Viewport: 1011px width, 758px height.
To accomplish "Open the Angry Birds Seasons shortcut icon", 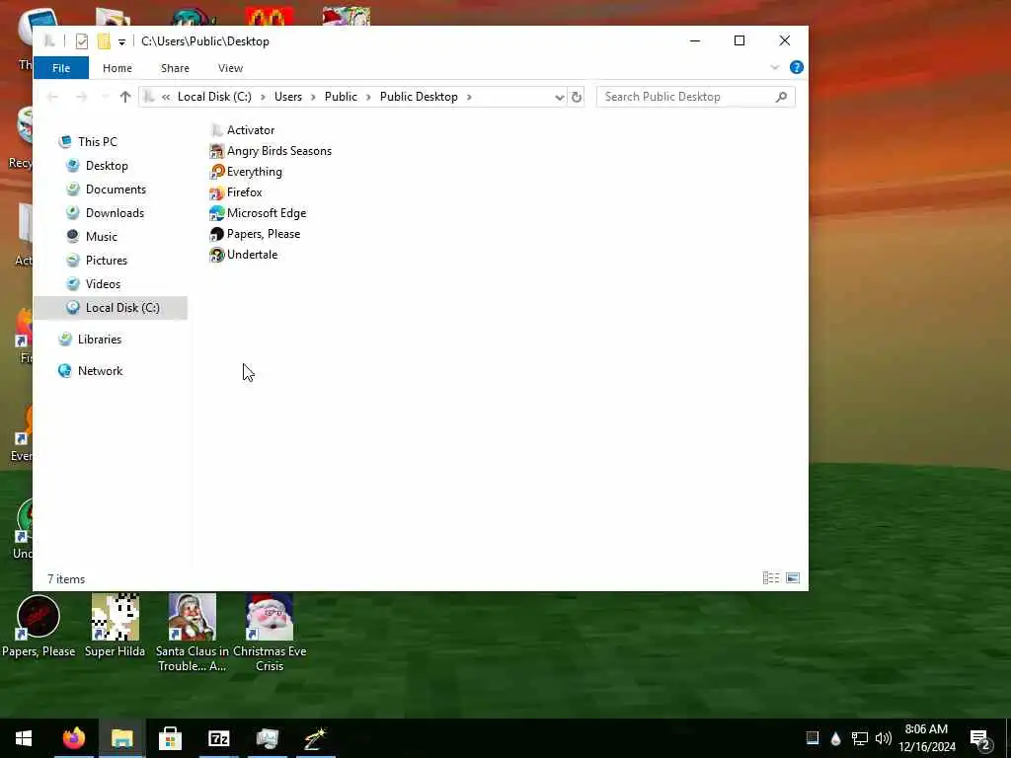I will coord(216,151).
